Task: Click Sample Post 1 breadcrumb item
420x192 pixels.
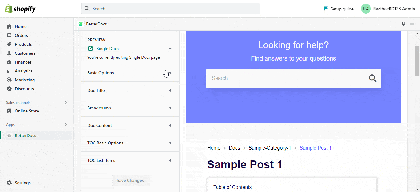Action: click(x=315, y=148)
